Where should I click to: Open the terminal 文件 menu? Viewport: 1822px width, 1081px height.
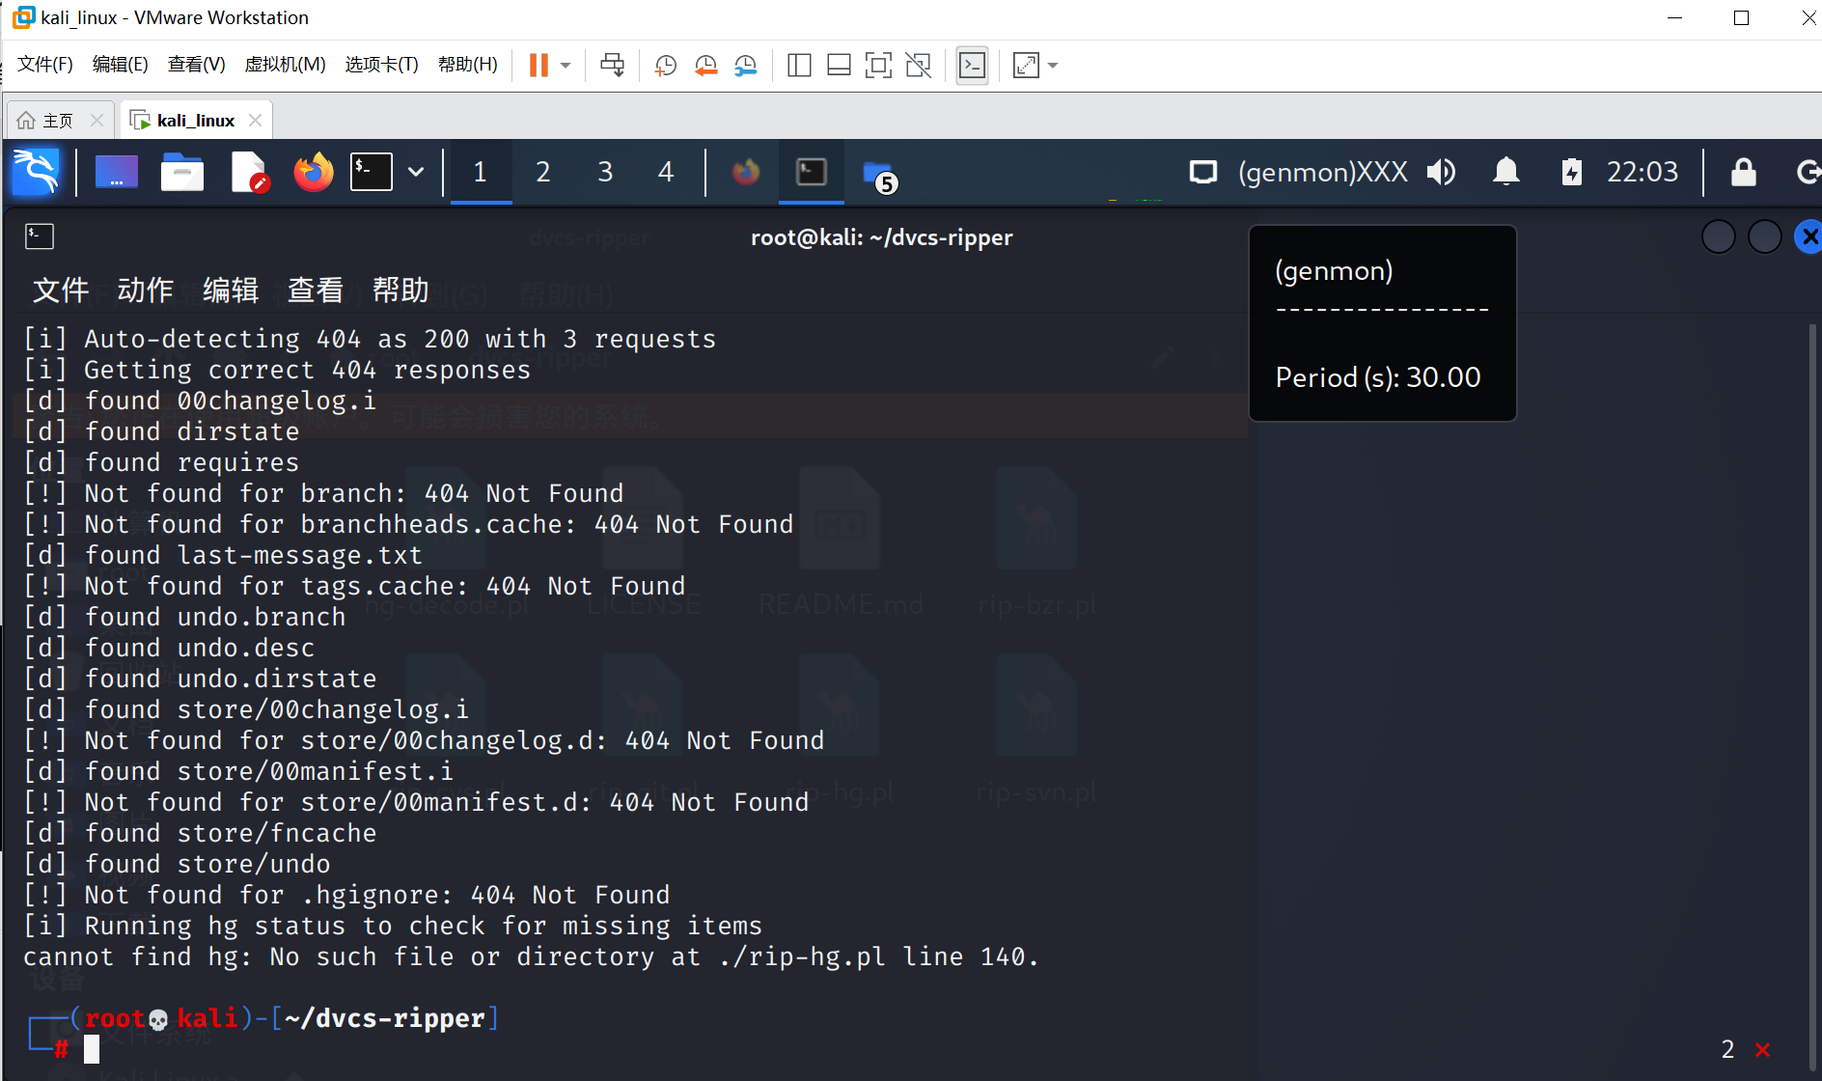[60, 290]
